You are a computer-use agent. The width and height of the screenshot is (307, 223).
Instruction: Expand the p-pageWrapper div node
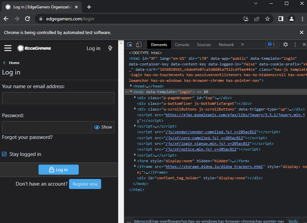pyautogui.click(x=135, y=97)
